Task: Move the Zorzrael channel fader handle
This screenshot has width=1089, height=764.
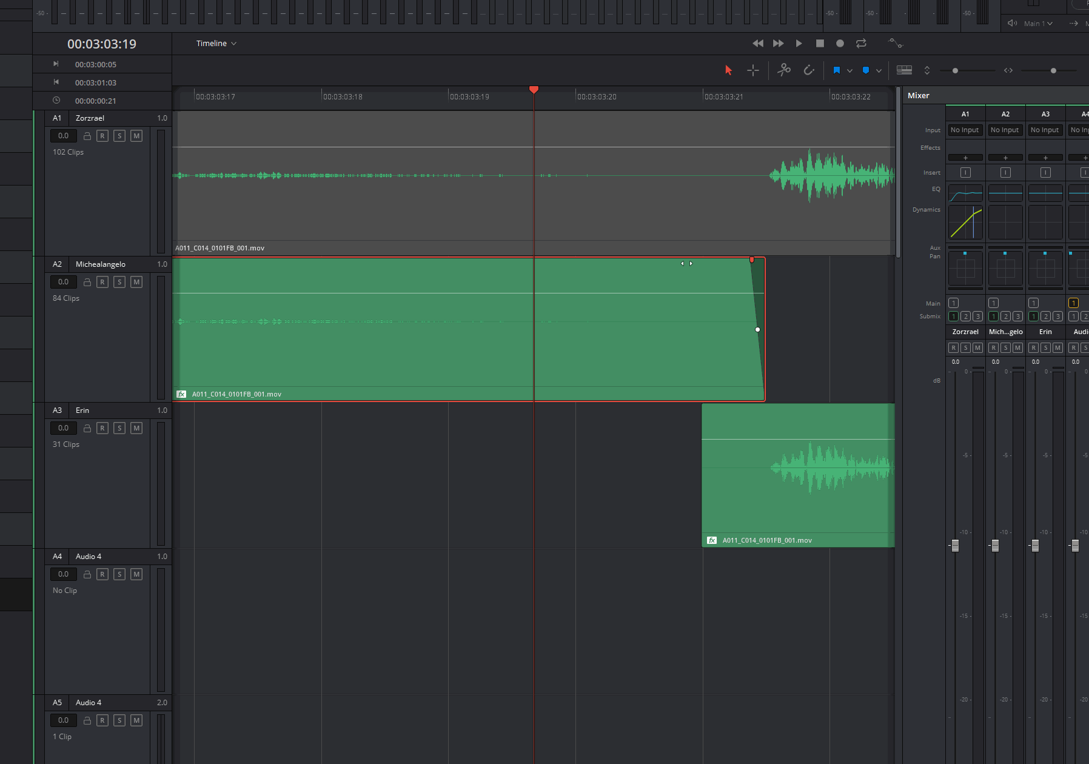Action: pos(955,546)
